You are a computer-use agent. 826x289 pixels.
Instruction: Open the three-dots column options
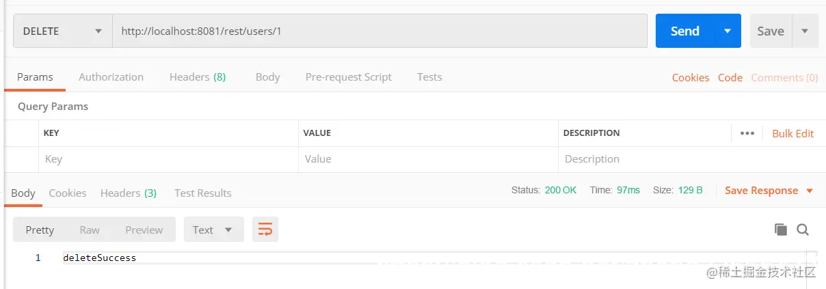(747, 133)
